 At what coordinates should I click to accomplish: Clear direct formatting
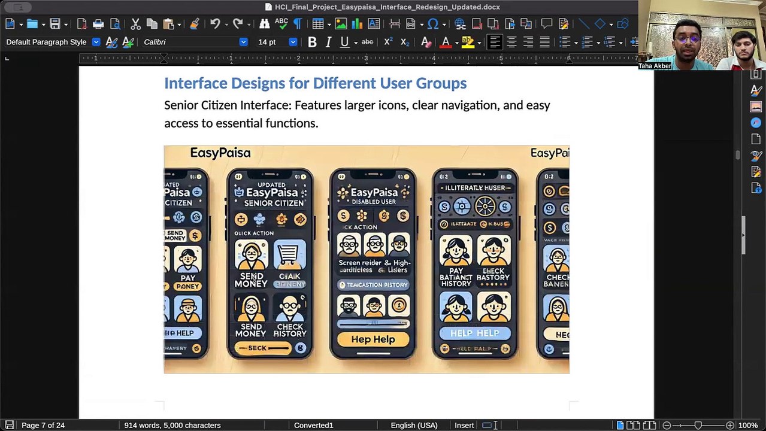[x=425, y=42]
